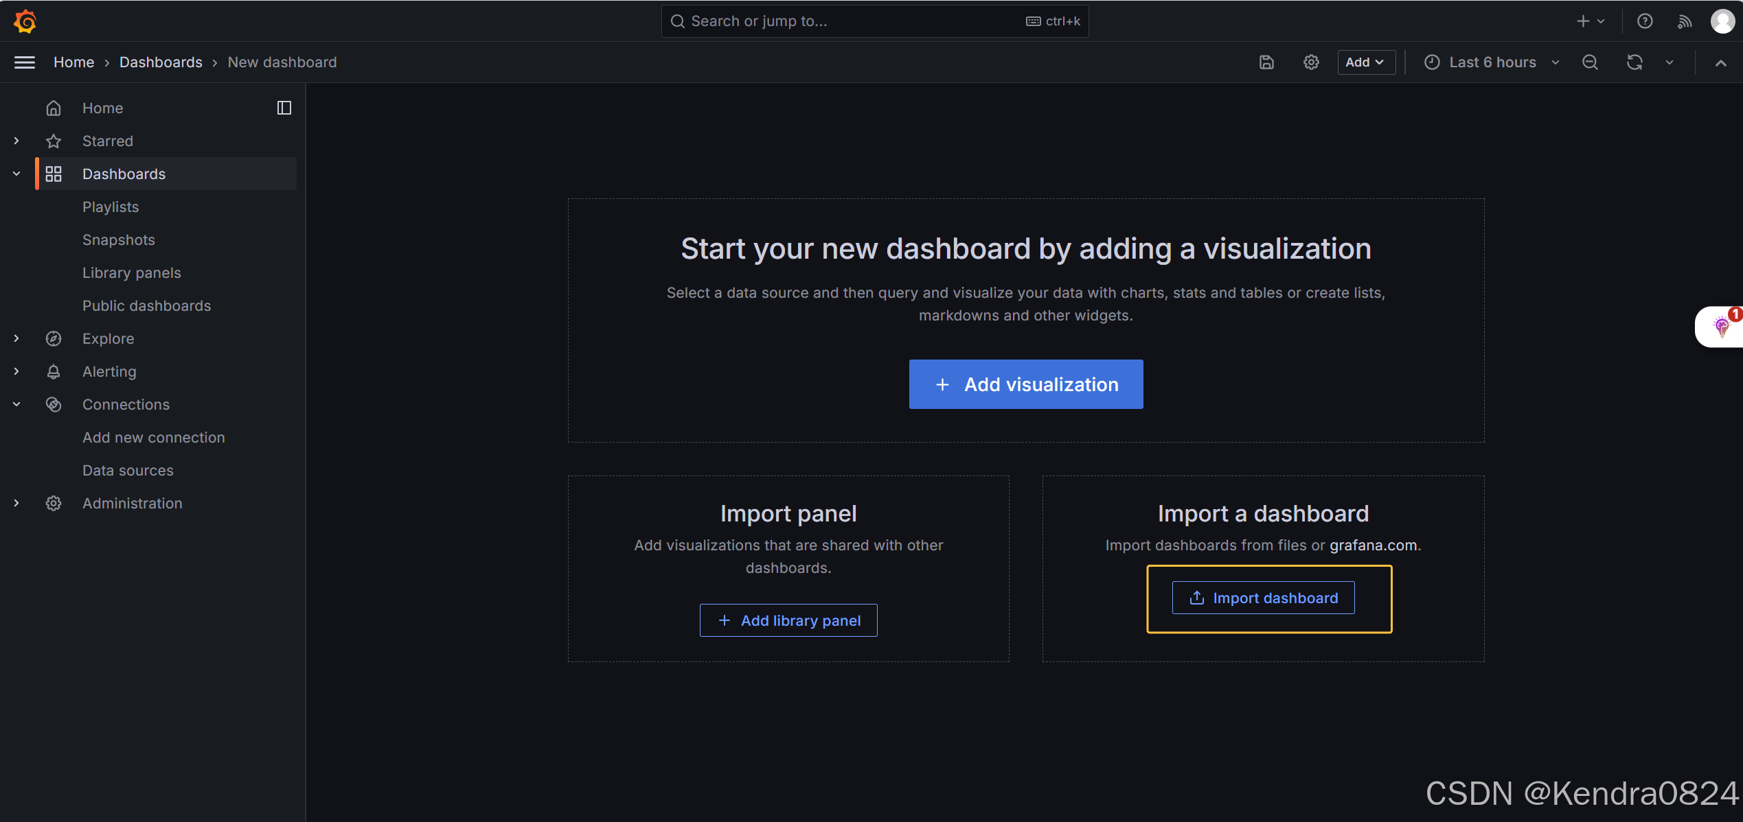Open the Last 6 hours time picker
The height and width of the screenshot is (822, 1743).
[x=1492, y=62]
